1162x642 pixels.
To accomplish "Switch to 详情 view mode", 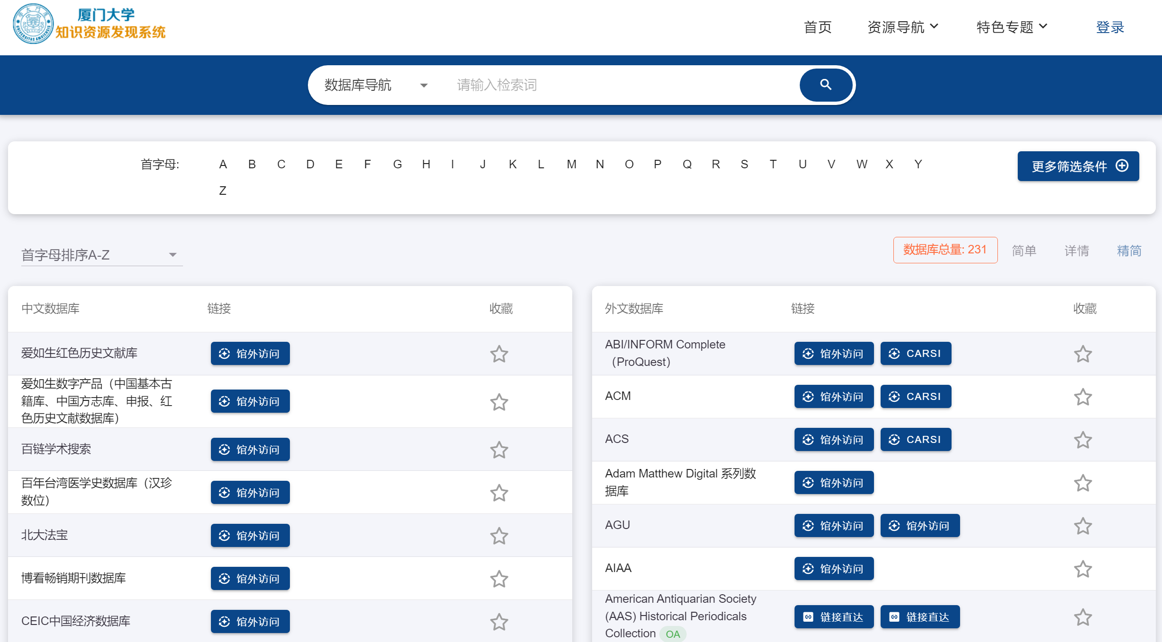I will [1076, 251].
